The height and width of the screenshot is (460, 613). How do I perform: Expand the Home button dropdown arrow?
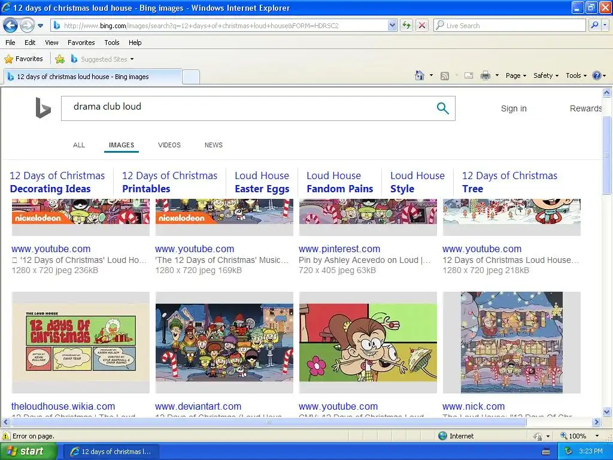431,75
